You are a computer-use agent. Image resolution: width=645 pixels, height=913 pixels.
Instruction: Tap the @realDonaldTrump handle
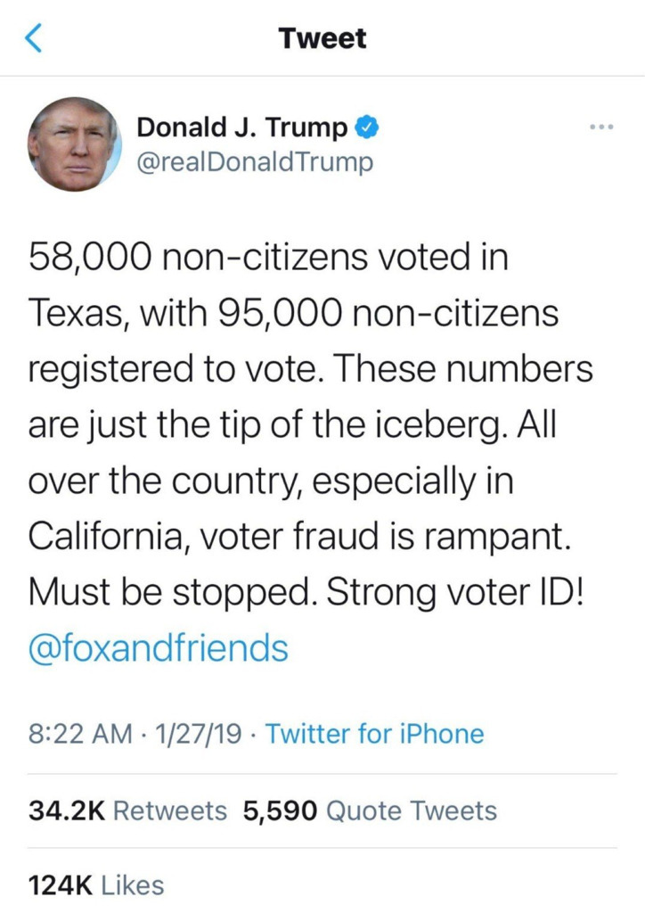(x=255, y=162)
